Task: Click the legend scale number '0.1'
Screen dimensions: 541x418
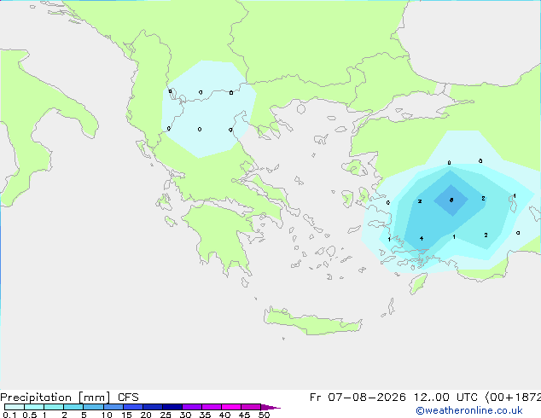Action: pyautogui.click(x=9, y=415)
